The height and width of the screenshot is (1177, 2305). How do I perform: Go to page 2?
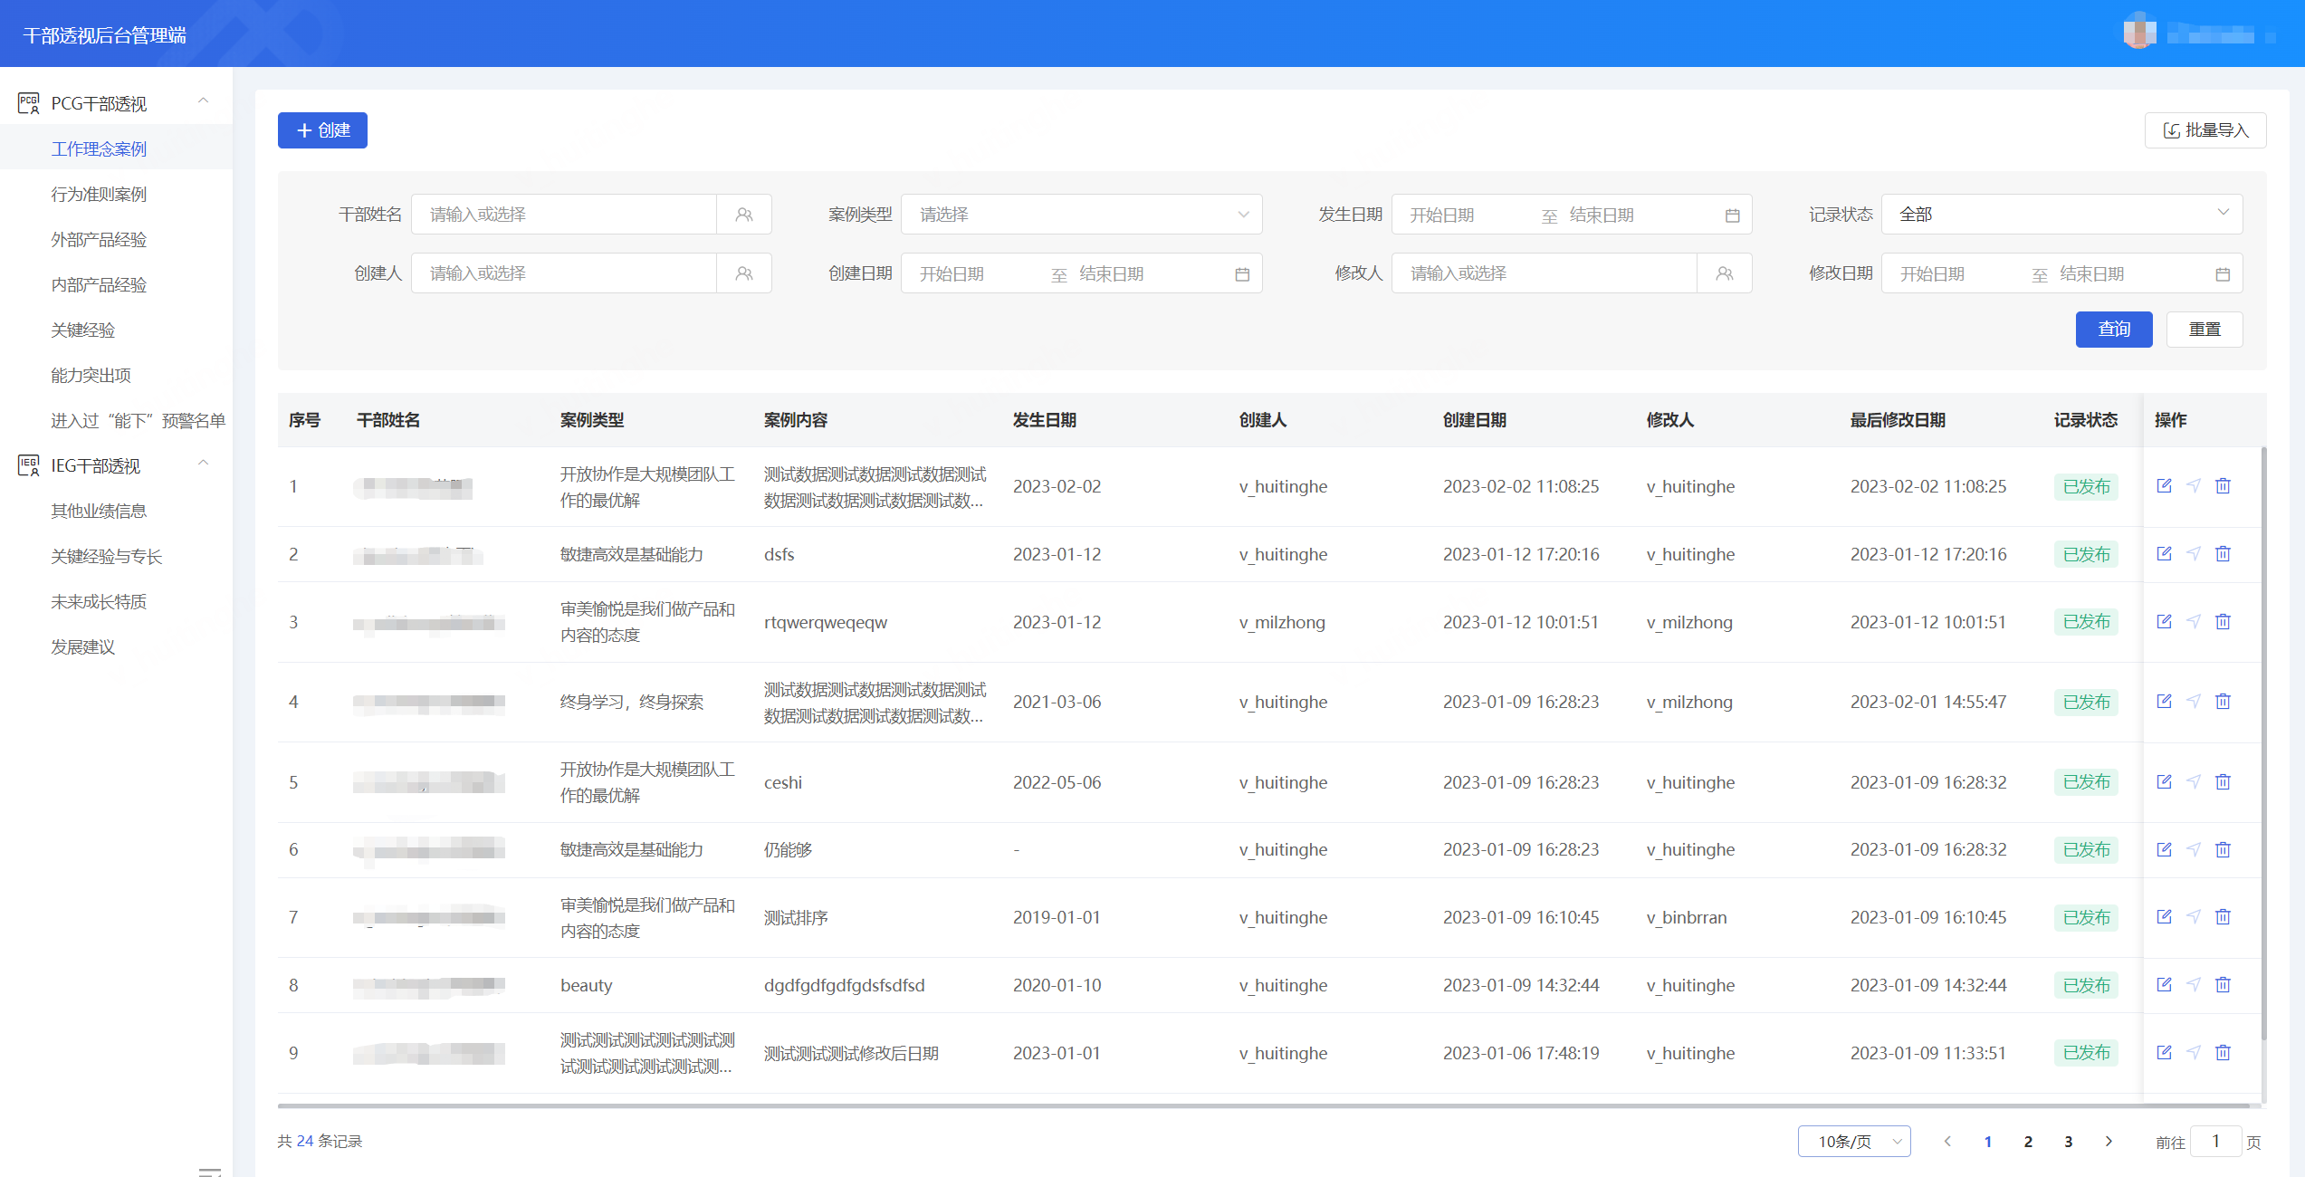(2028, 1142)
